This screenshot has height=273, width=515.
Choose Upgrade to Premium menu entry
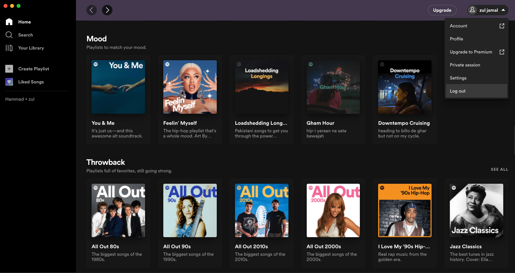476,52
